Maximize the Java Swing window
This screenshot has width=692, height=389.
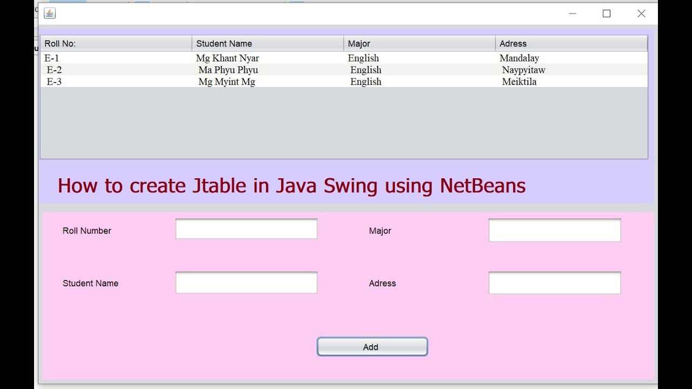[607, 14]
